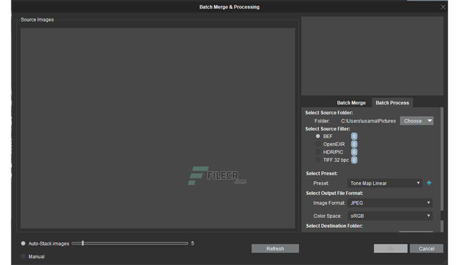Expand the JPEG image format dropdown
This screenshot has height=265, width=458.
[390, 203]
